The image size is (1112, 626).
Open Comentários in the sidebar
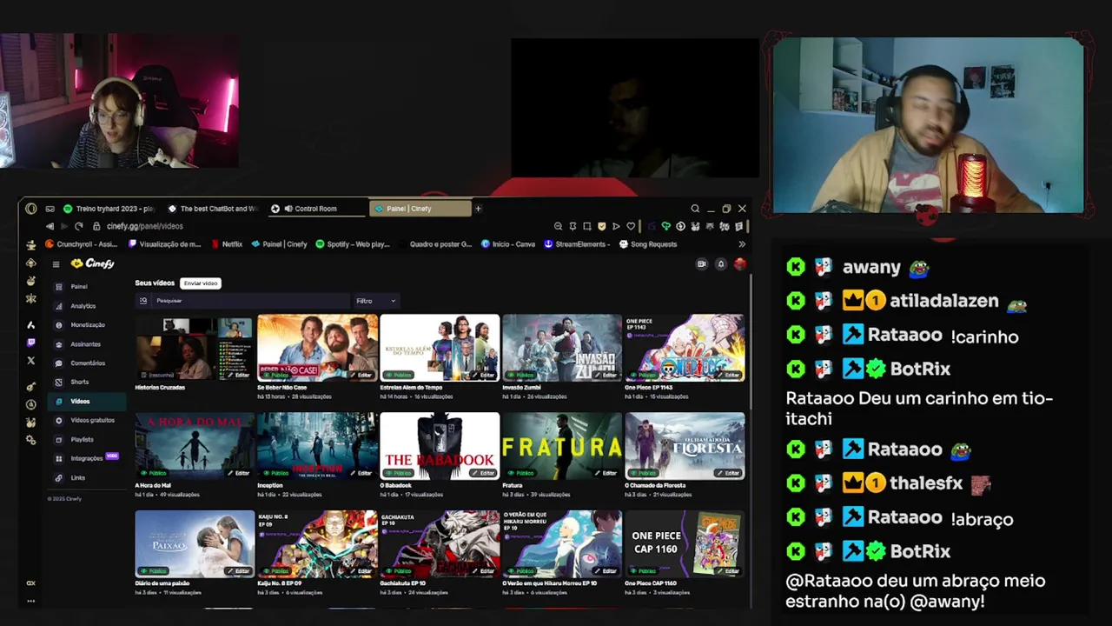click(x=87, y=363)
